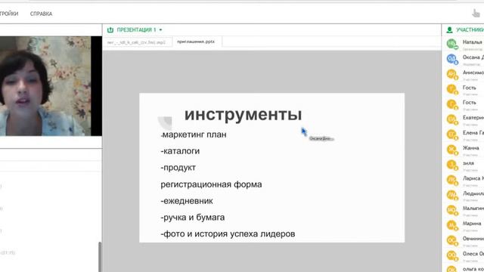Click the slide line "регистрационная форма"
The image size is (484, 272).
(211, 184)
